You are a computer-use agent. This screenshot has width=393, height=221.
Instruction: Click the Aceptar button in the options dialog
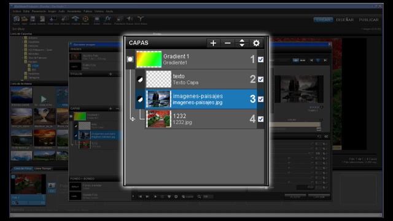[295, 196]
